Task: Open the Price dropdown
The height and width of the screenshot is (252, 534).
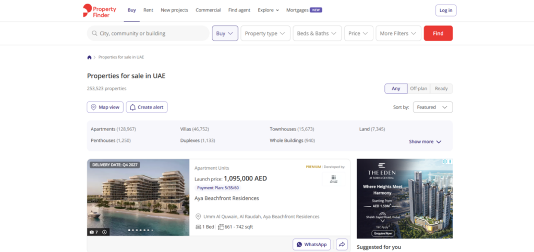Action: coord(359,33)
